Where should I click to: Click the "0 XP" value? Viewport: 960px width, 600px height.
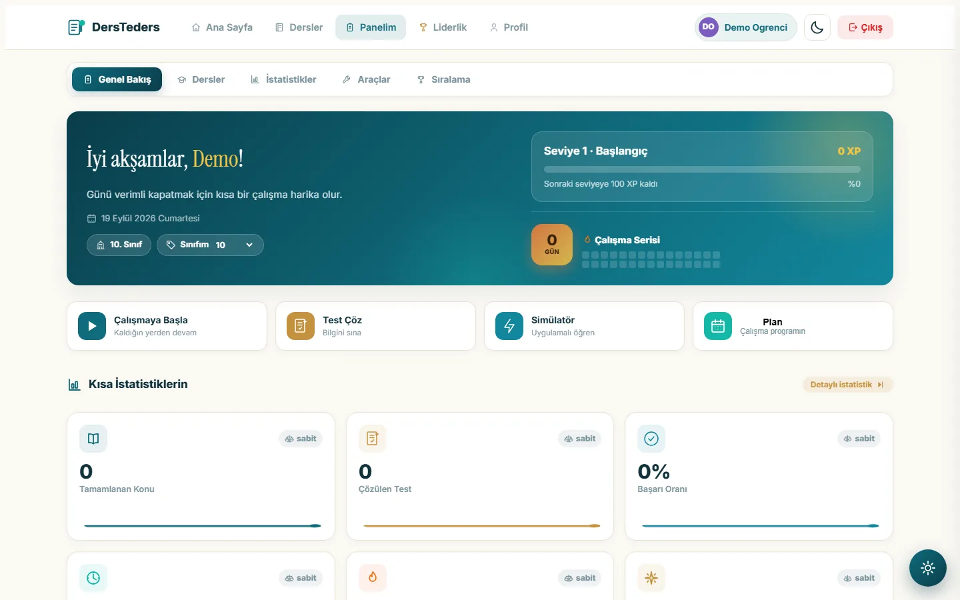849,151
